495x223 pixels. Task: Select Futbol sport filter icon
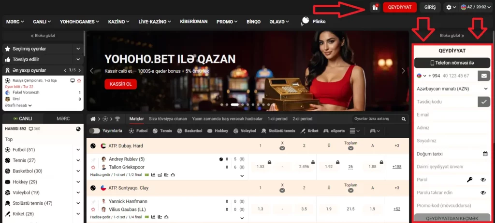coord(131,131)
